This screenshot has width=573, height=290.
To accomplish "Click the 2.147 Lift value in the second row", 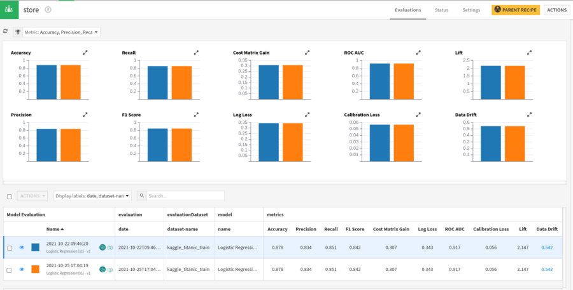I will pyautogui.click(x=523, y=270).
